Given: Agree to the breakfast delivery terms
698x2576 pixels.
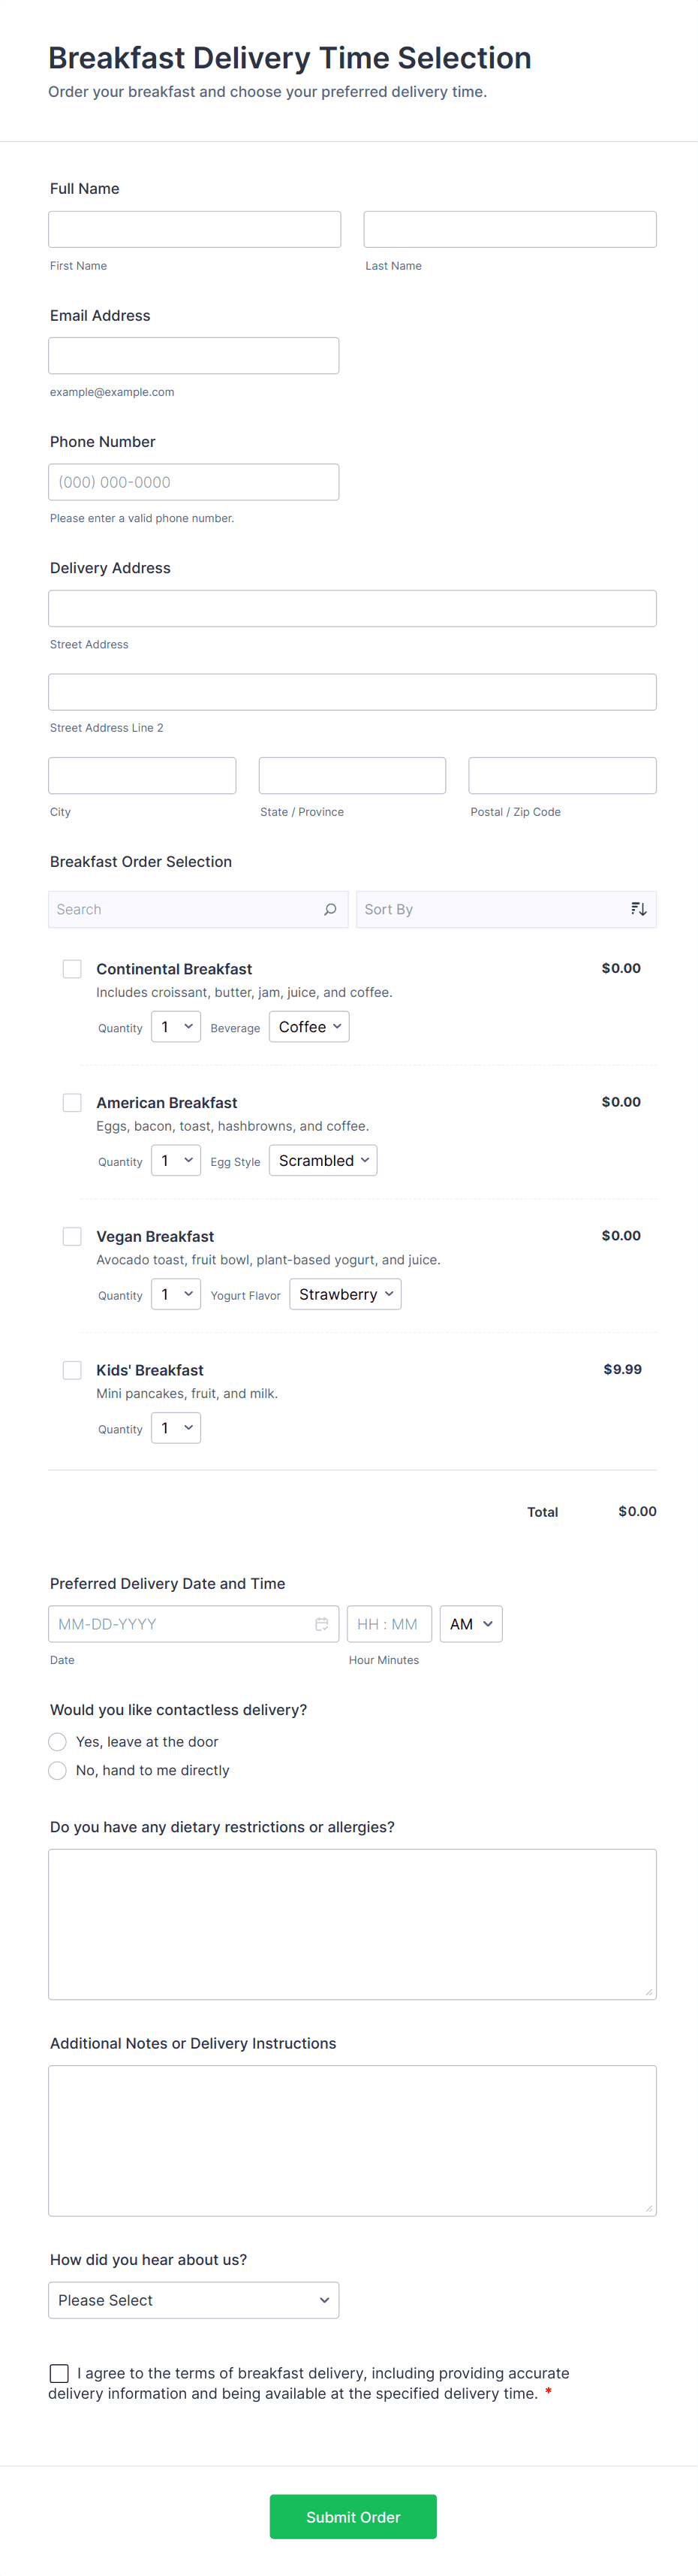Looking at the screenshot, I should [x=60, y=2373].
